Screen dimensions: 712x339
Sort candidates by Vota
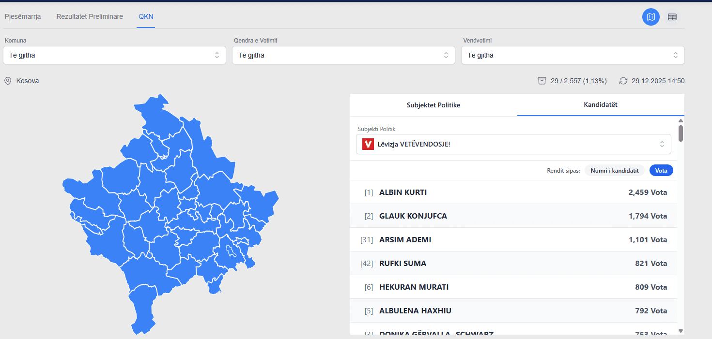(661, 170)
